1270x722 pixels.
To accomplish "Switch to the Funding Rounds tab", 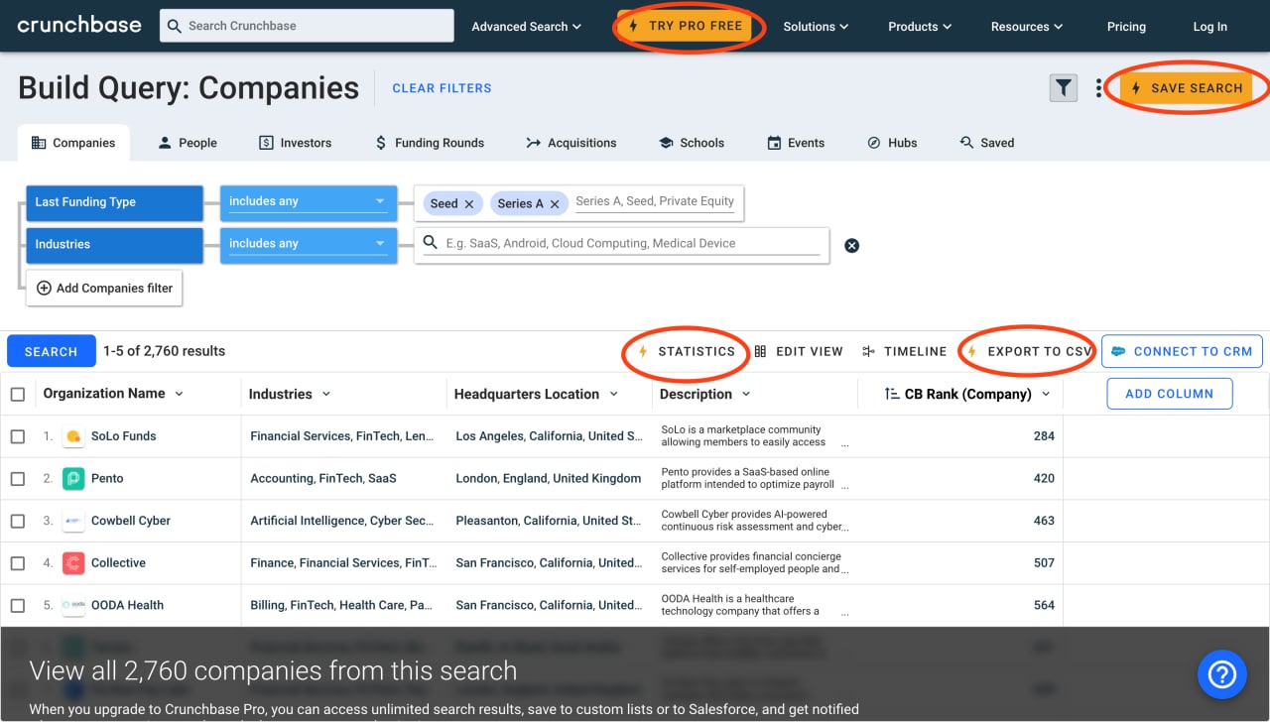I will pos(429,143).
